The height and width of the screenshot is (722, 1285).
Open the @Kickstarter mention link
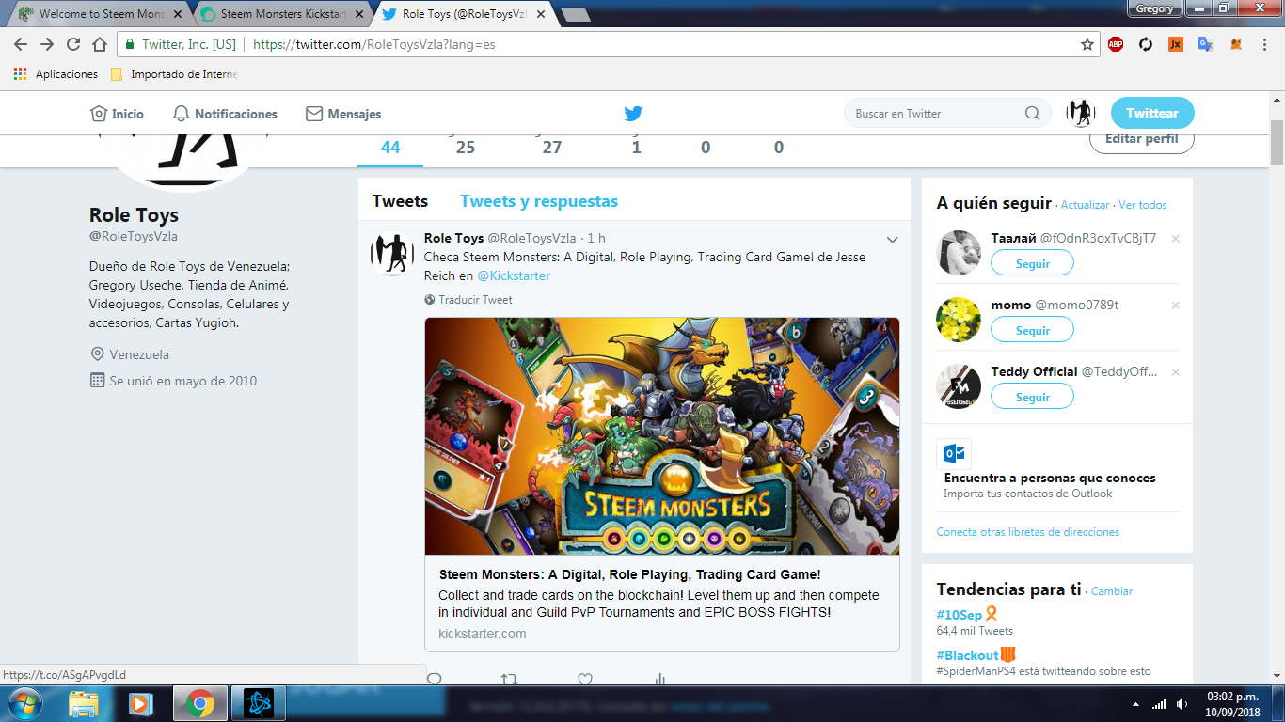coord(514,276)
